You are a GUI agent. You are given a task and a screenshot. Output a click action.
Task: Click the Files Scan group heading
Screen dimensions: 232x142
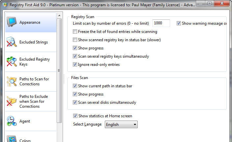tap(79, 78)
